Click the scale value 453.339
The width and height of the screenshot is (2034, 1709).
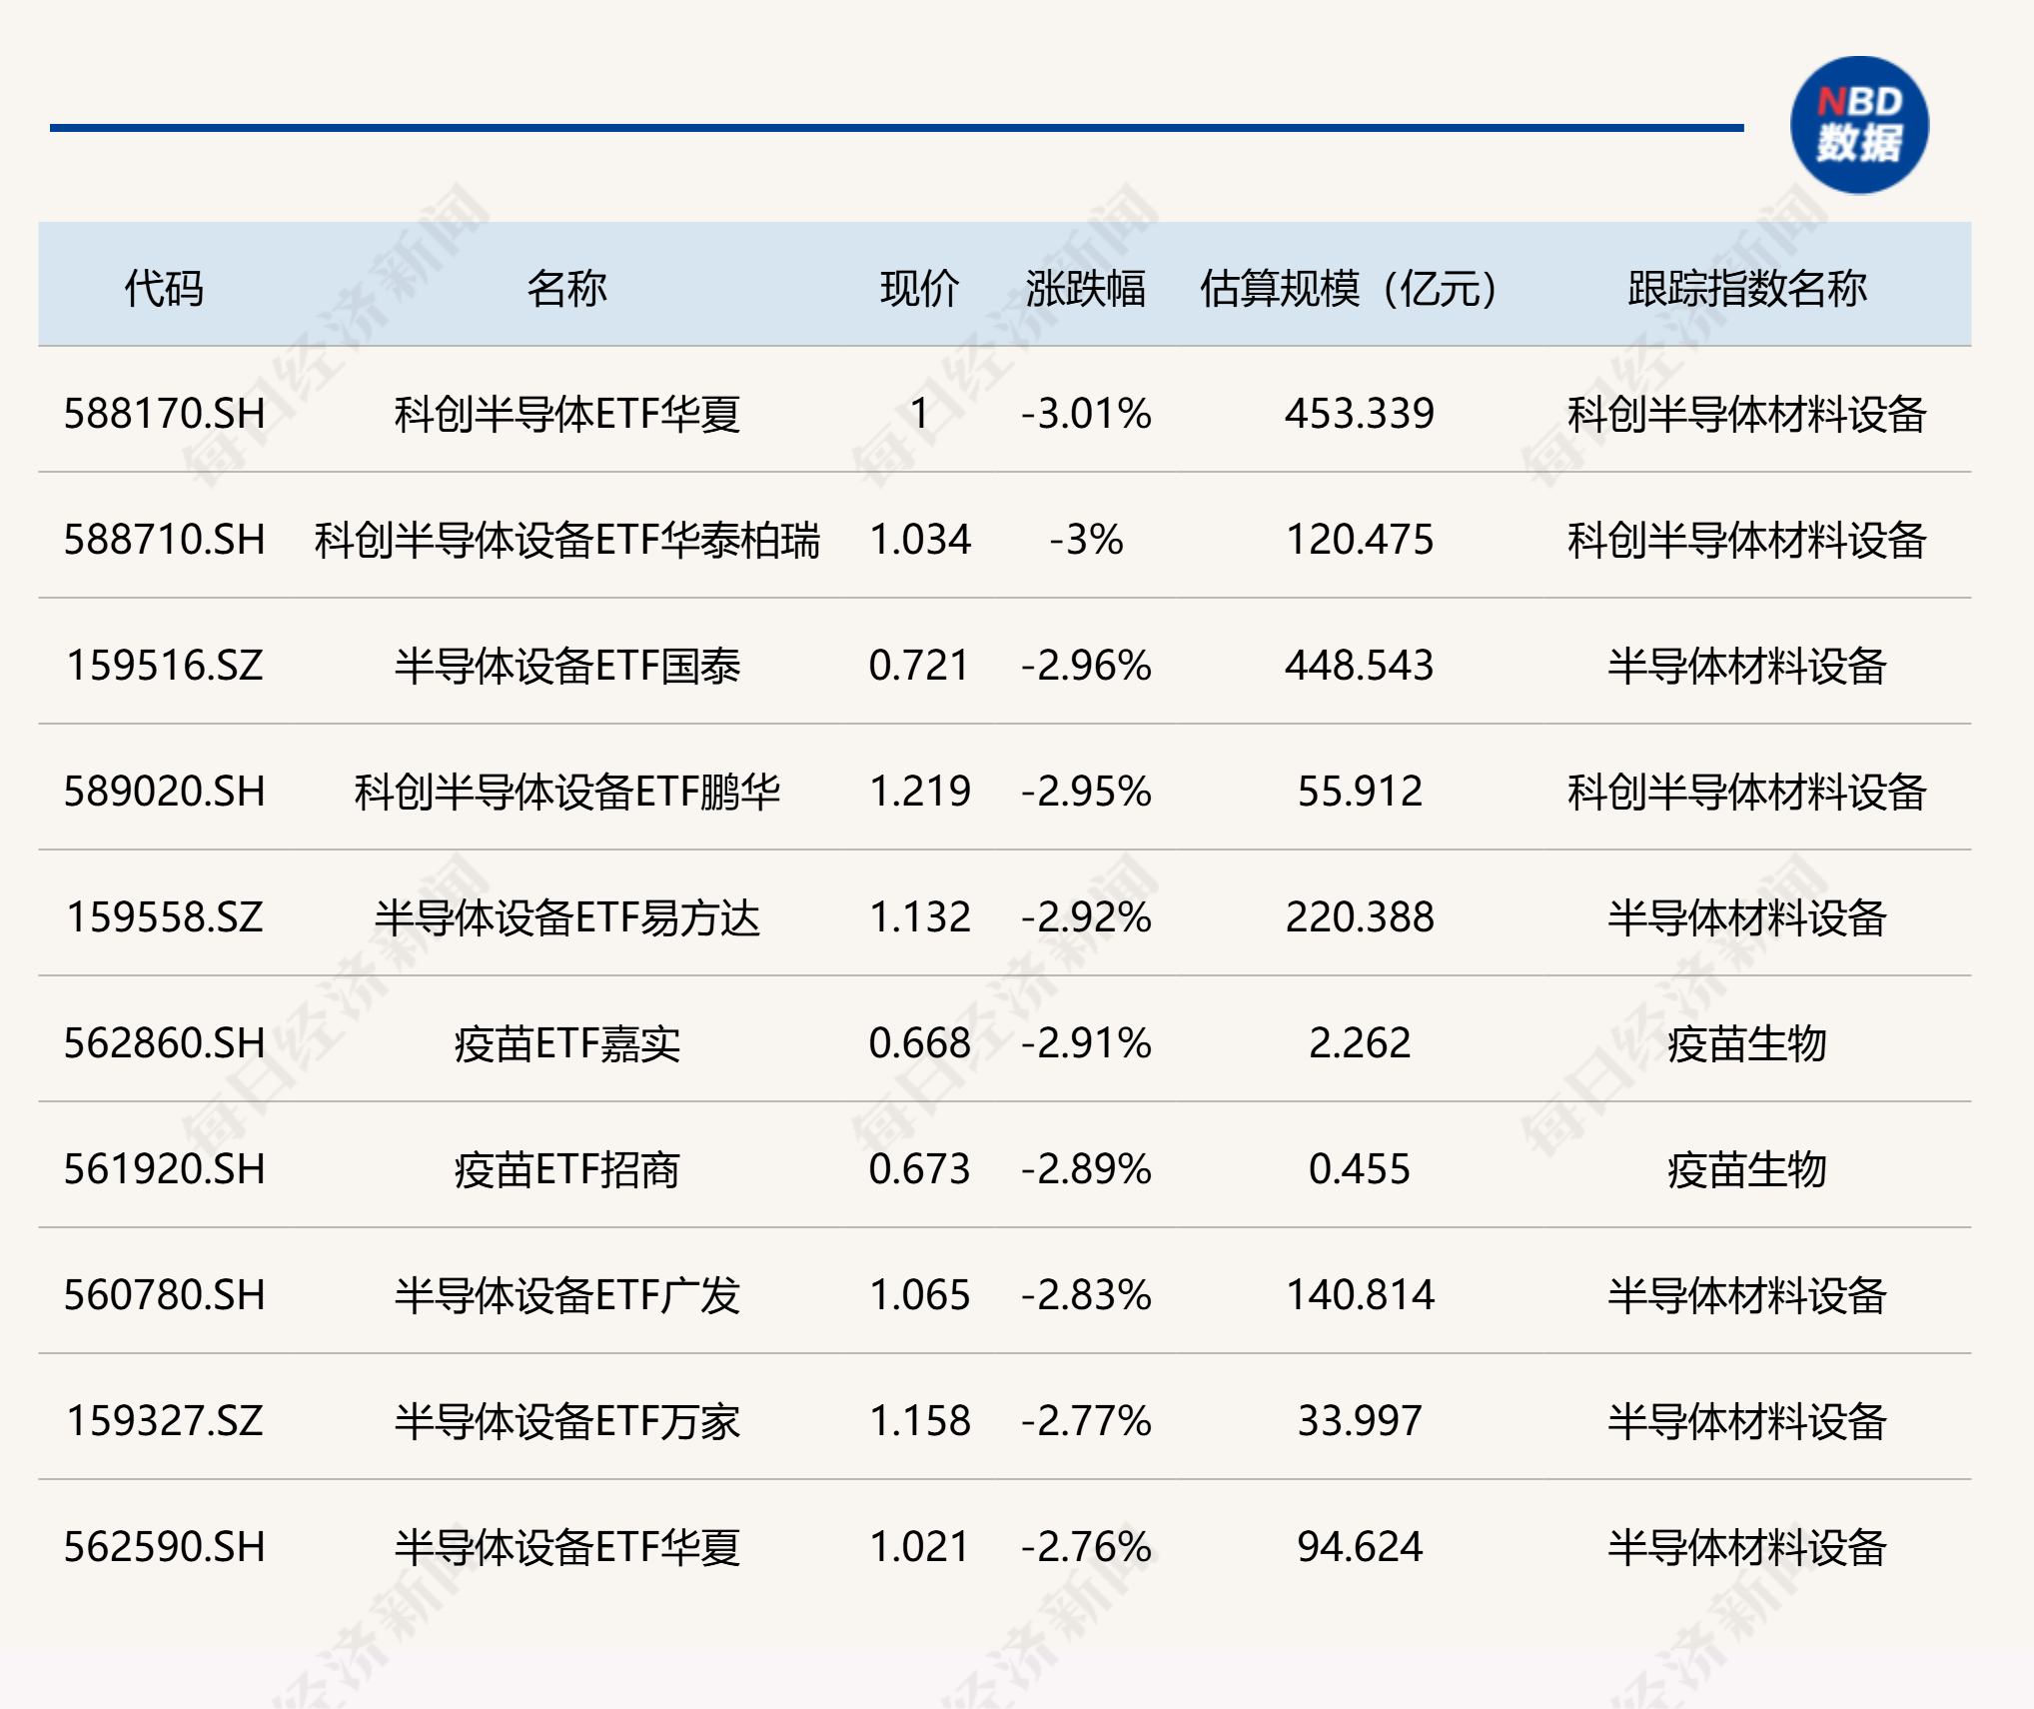pos(1360,414)
